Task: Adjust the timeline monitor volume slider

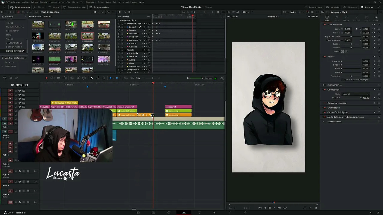Action: click(x=197, y=78)
